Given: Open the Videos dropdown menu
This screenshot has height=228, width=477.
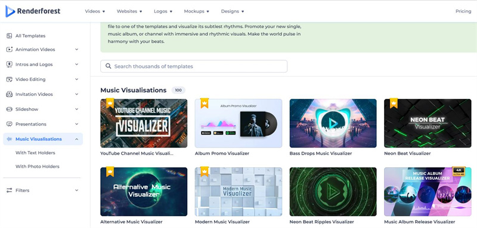Looking at the screenshot, I should point(95,11).
